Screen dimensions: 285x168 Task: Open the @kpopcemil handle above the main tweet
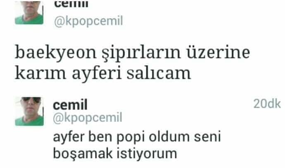pos(88,21)
